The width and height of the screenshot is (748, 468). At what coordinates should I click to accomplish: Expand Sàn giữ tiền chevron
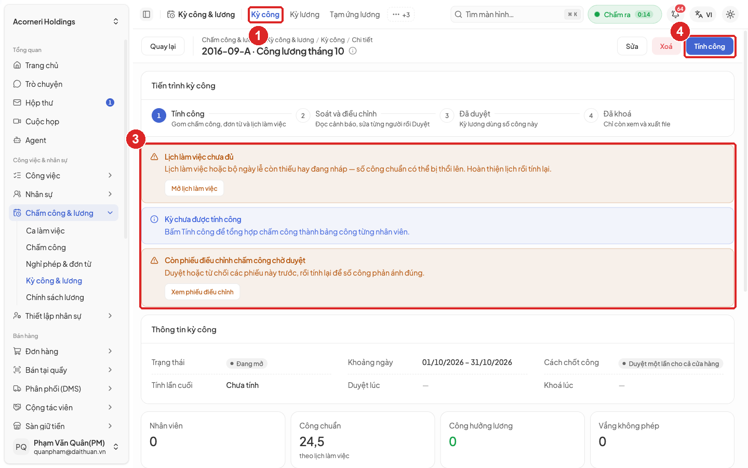[110, 426]
